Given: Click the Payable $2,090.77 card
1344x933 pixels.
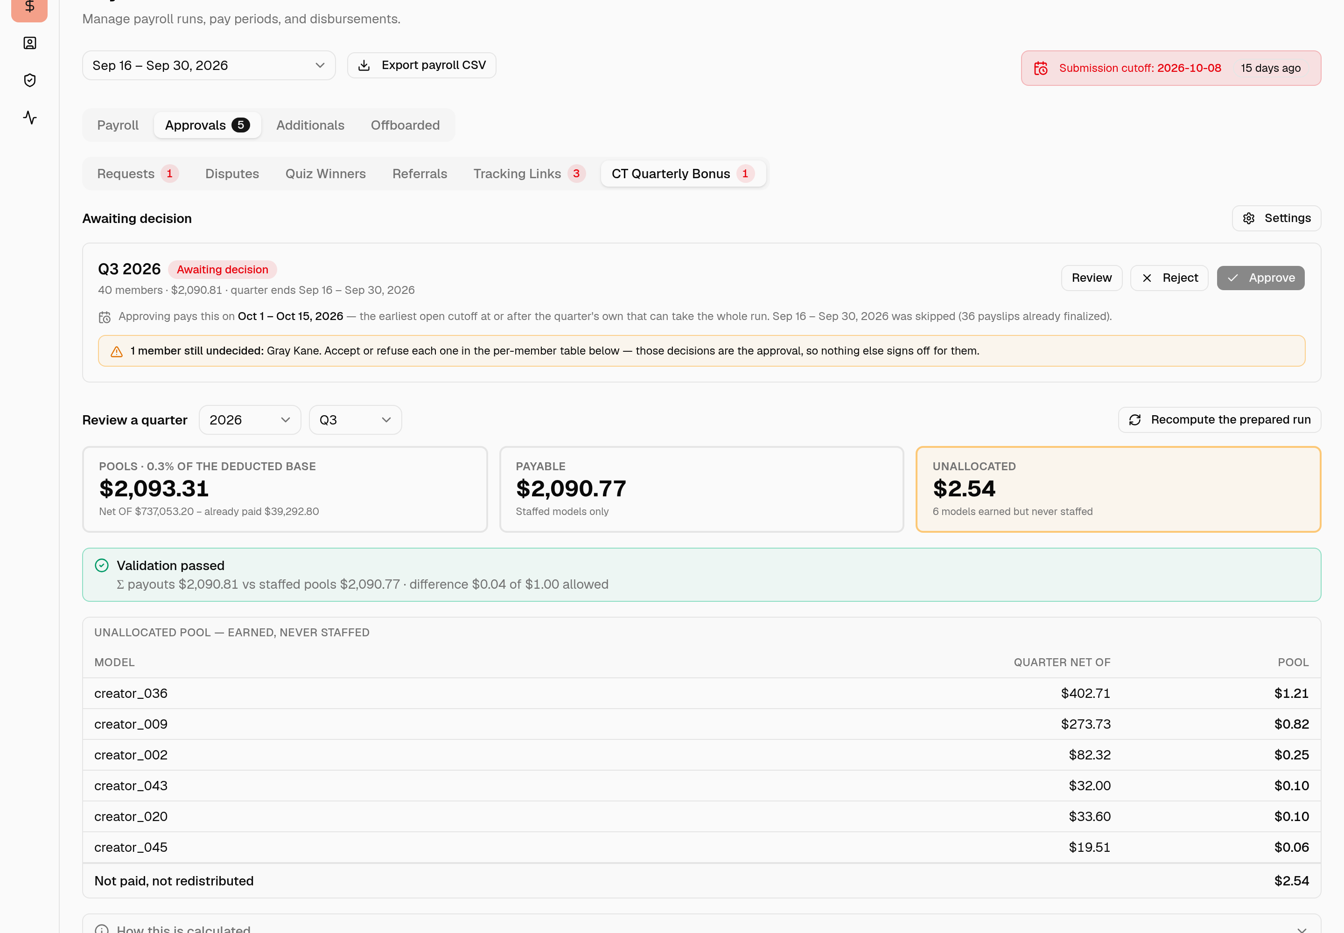Looking at the screenshot, I should 701,489.
